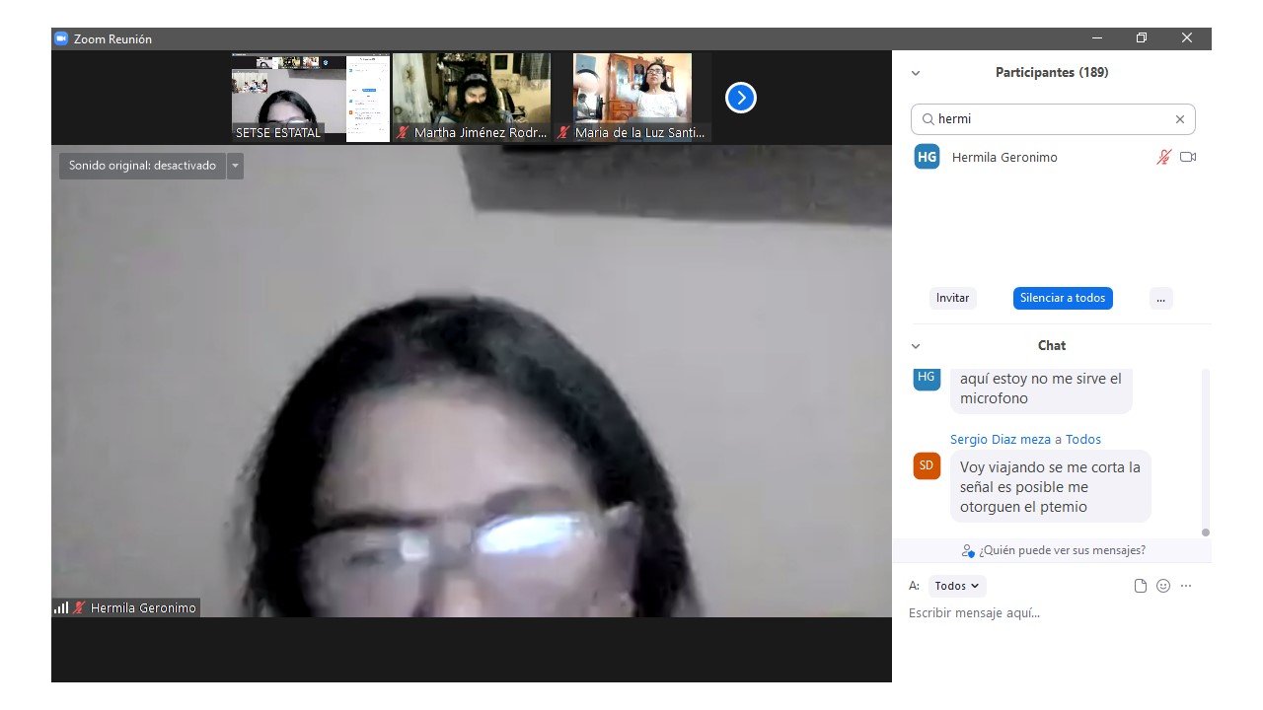Screen dimensions: 1263x710
Task: Click the participant search input
Action: click(x=1053, y=119)
